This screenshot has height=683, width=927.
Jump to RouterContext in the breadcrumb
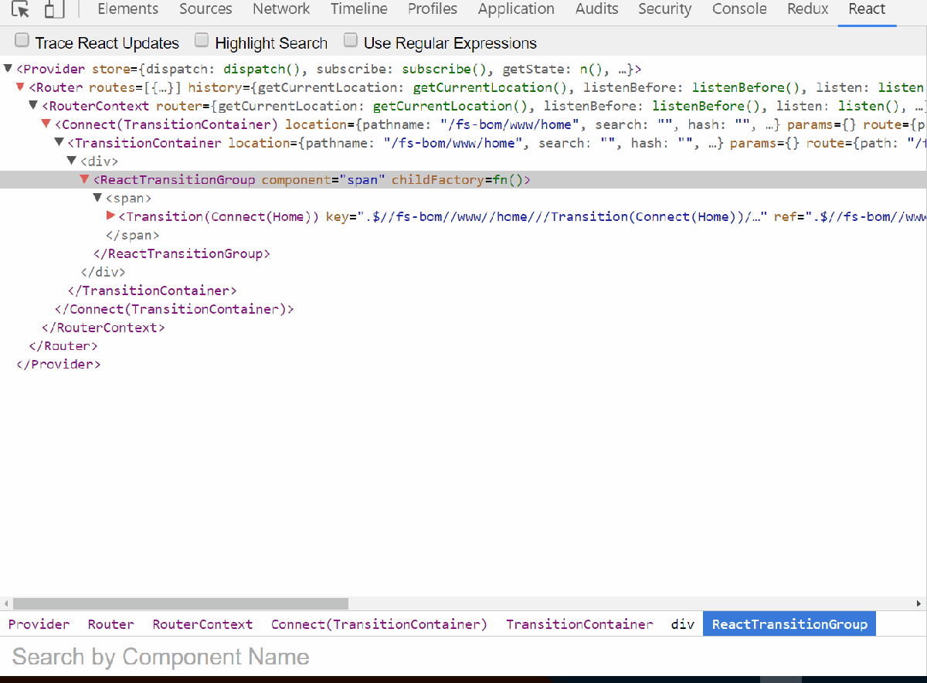click(x=202, y=624)
